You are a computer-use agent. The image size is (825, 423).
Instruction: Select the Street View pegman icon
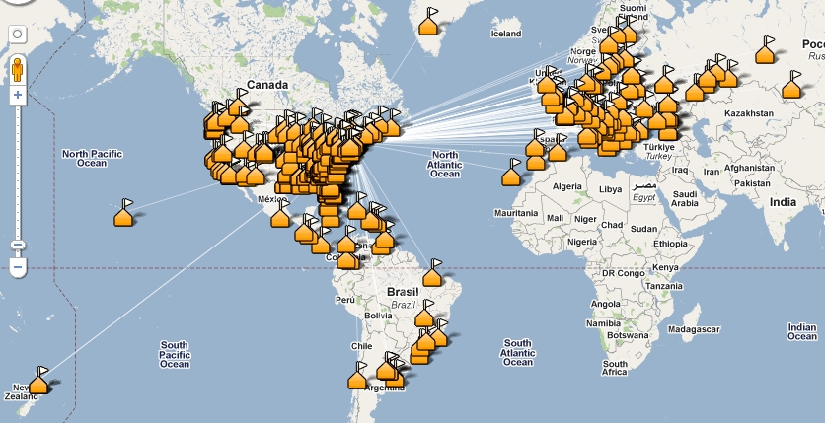tap(18, 70)
